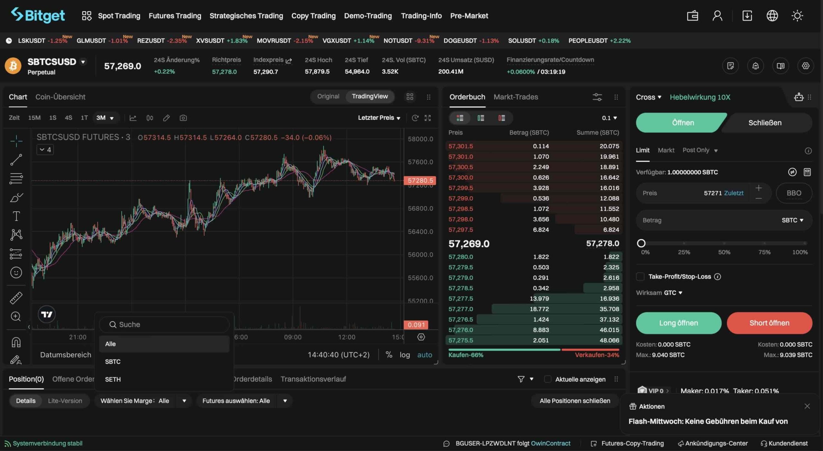The height and width of the screenshot is (451, 823).
Task: Switch chart mode to Original
Action: click(328, 96)
